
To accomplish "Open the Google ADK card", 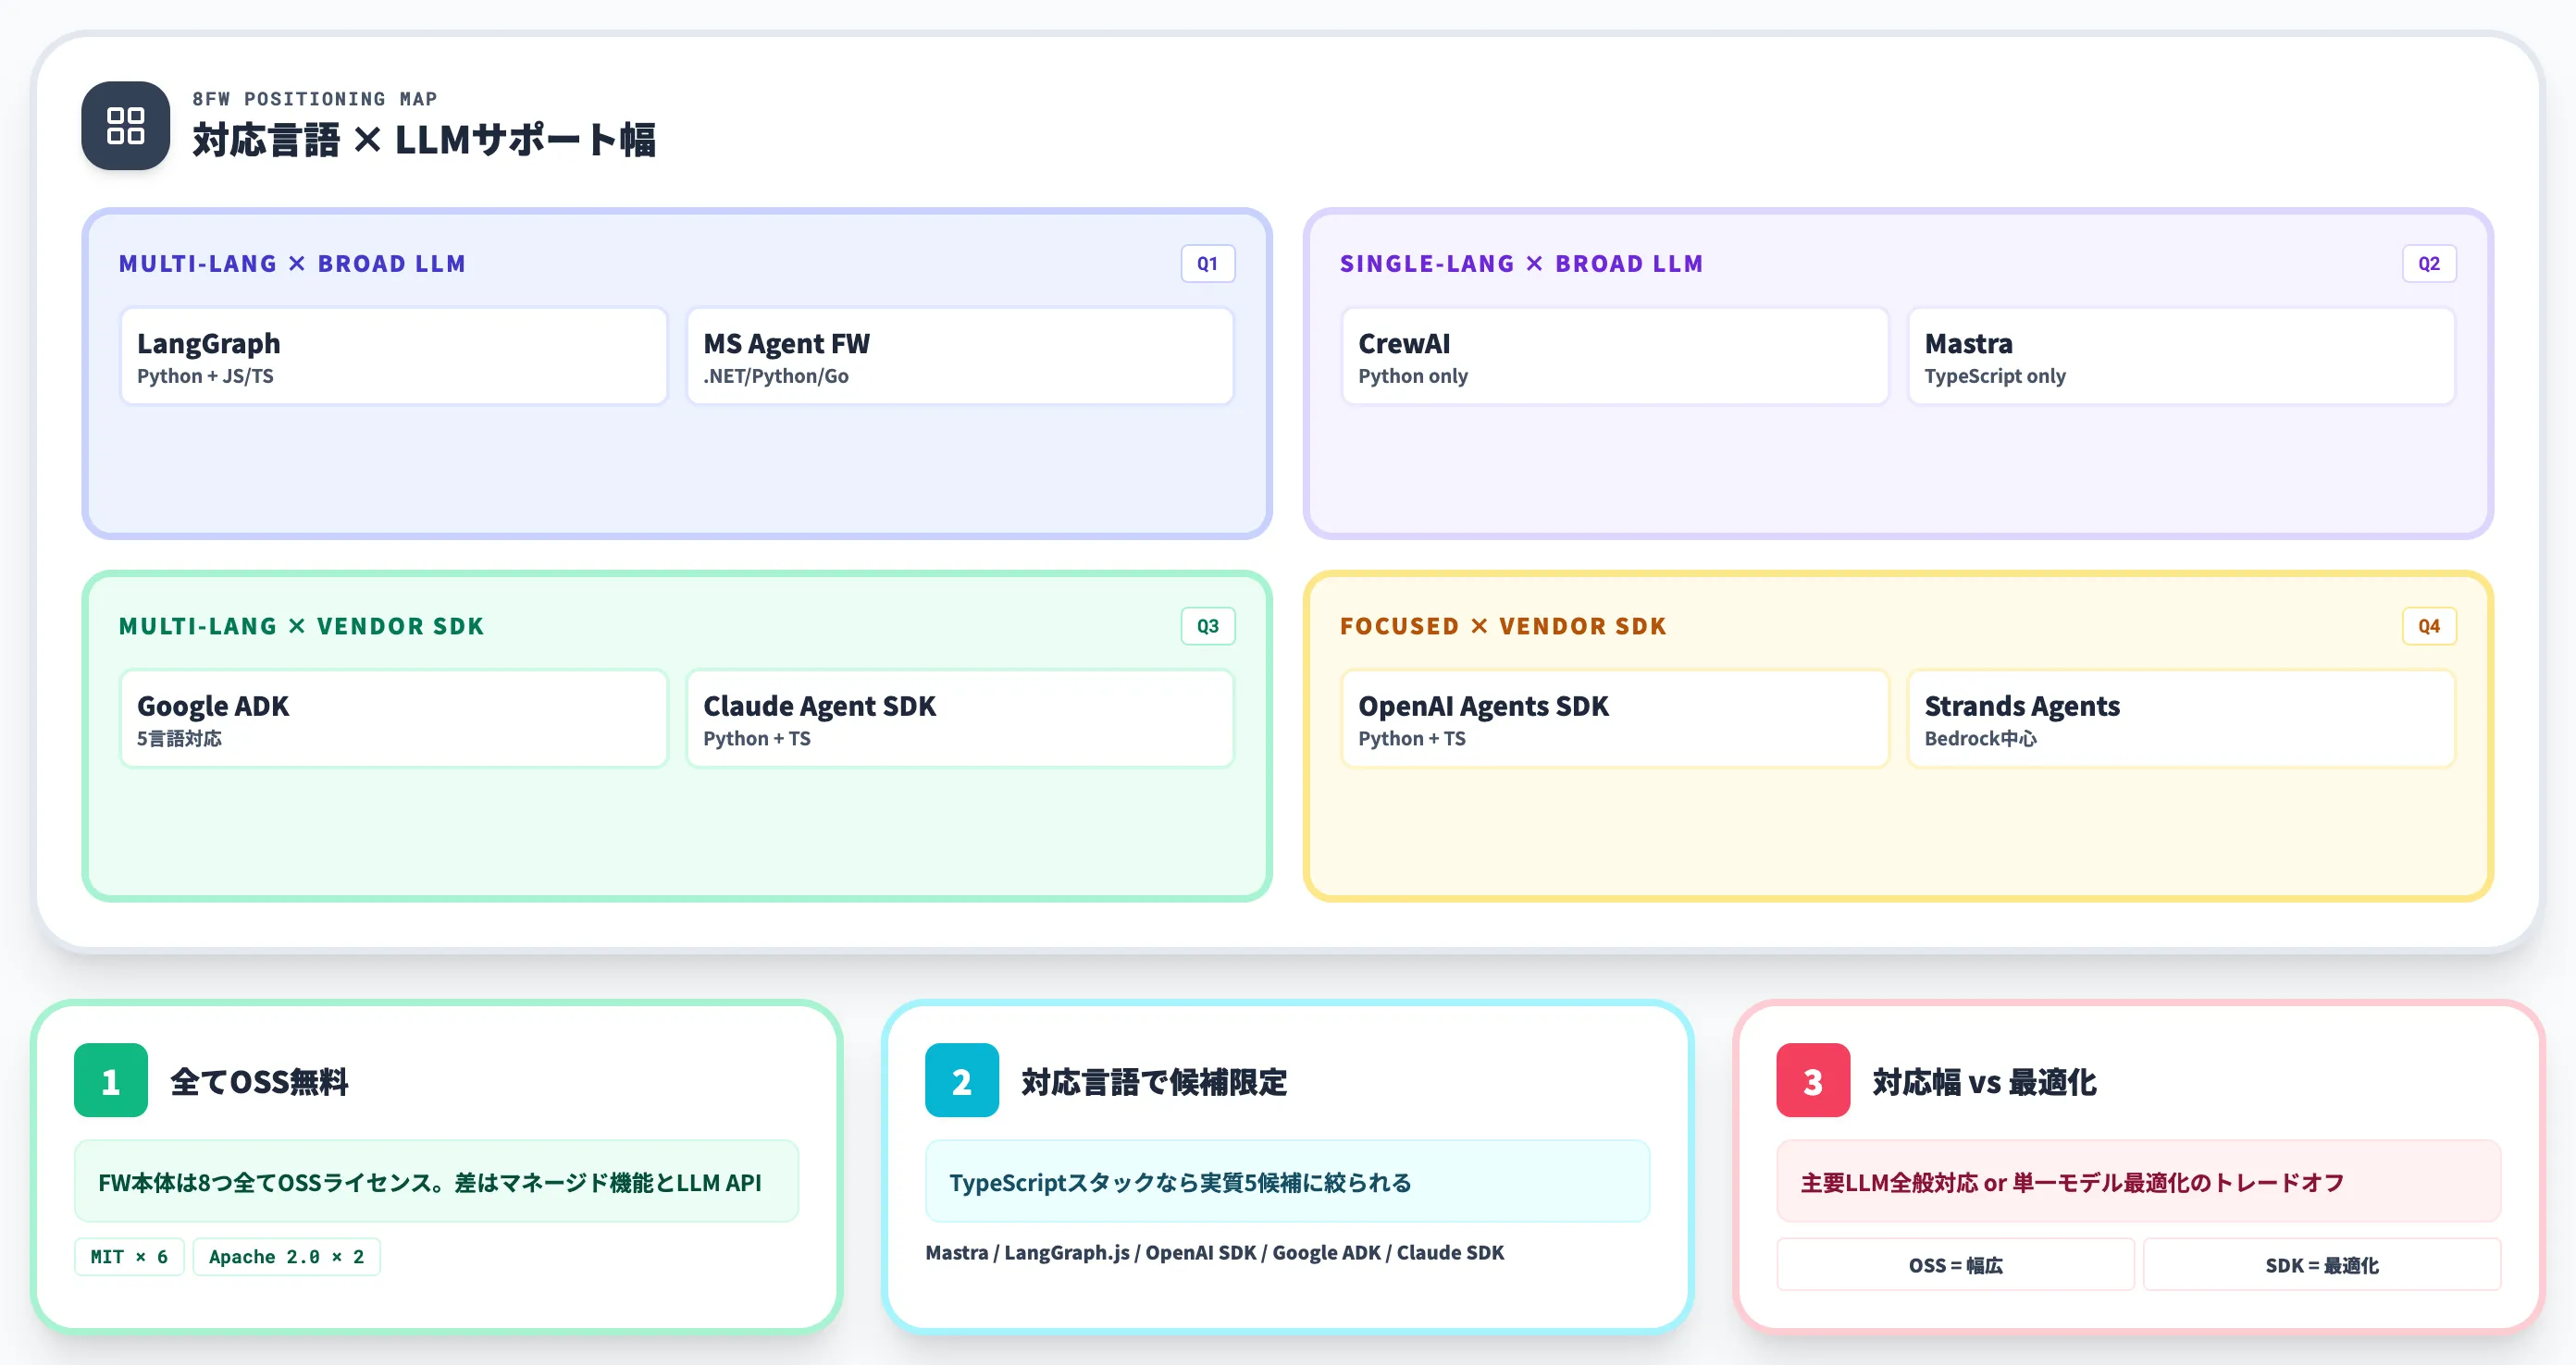I will (394, 719).
